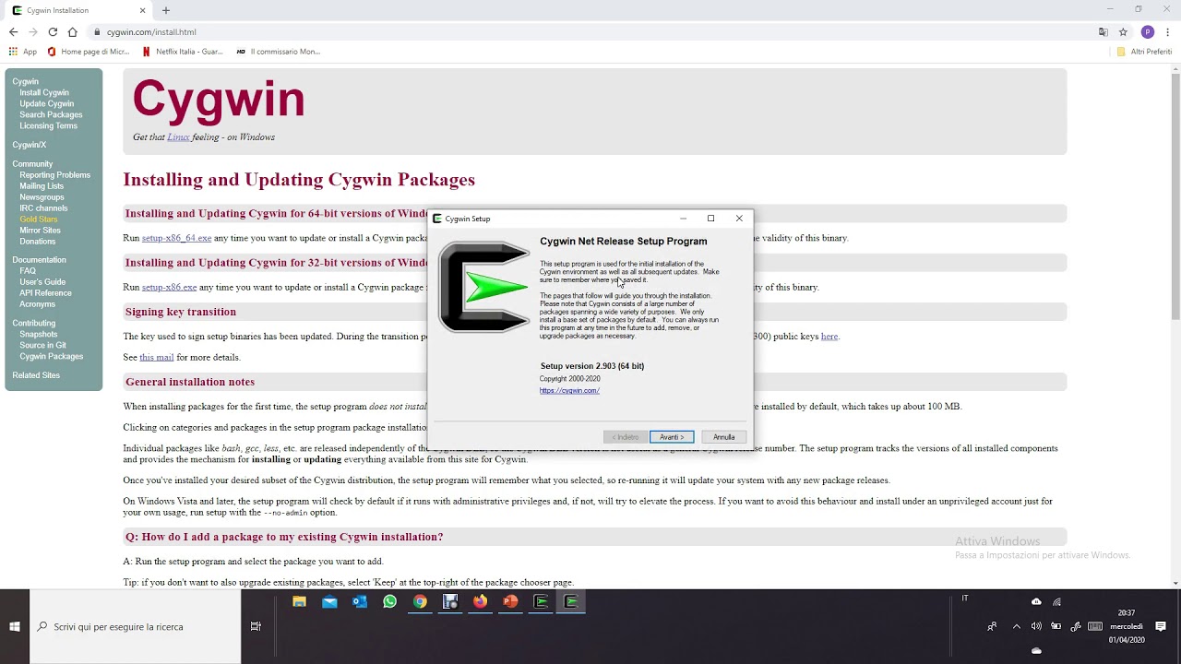
Task: Bookmark this page with the star icon
Action: point(1123,31)
